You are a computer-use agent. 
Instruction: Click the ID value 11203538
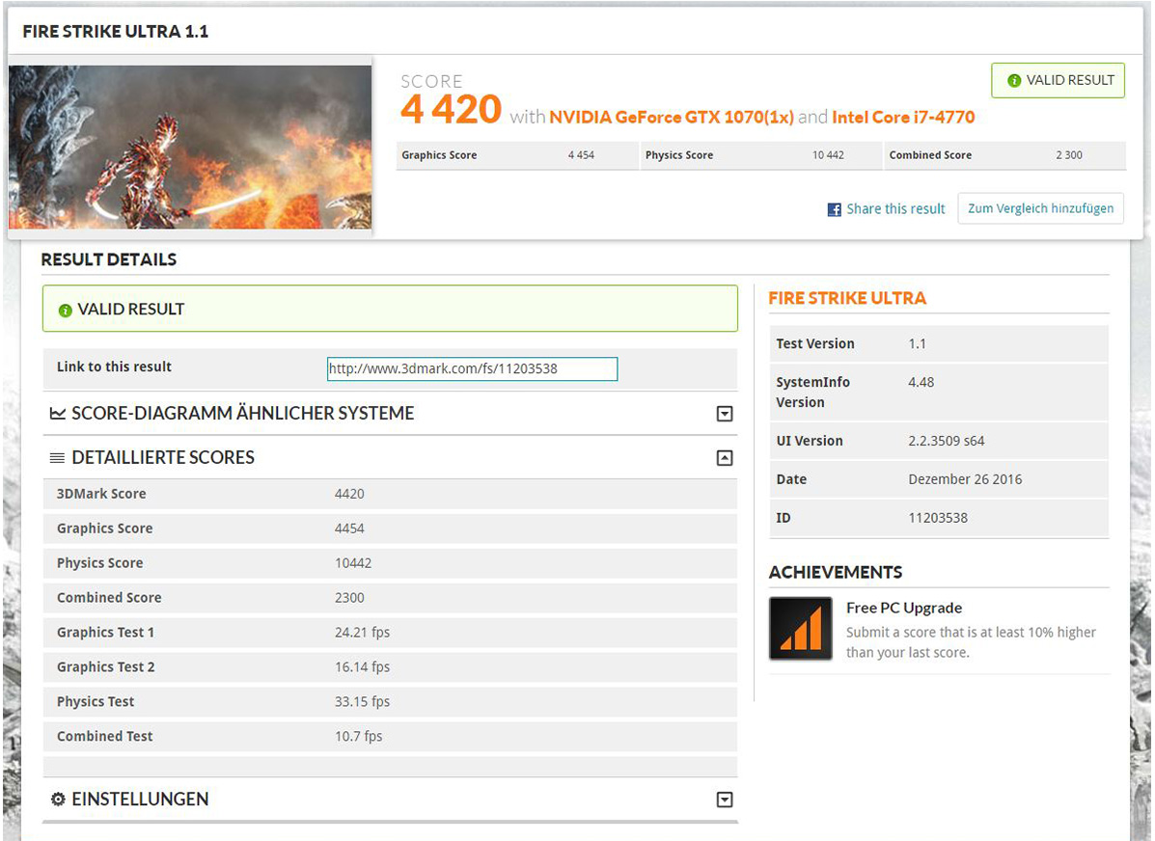[938, 518]
